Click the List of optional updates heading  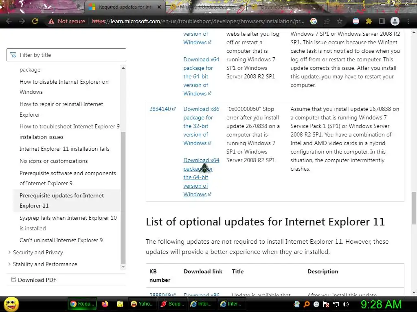265,222
